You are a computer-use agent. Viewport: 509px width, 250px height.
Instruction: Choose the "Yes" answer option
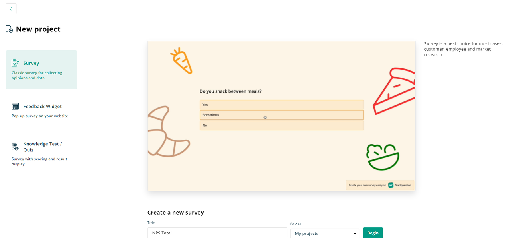pyautogui.click(x=281, y=105)
